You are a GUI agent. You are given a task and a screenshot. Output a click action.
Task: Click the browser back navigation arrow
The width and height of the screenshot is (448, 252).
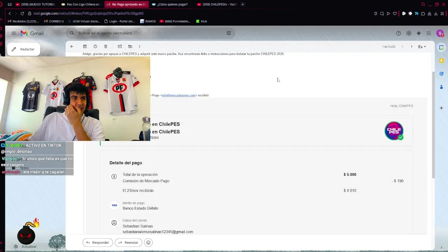coord(10,13)
